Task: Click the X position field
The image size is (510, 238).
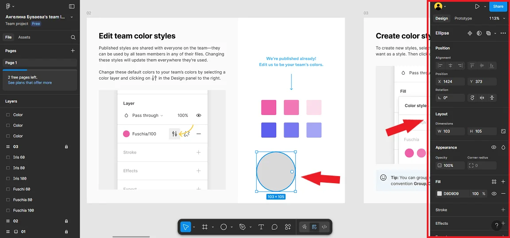Action: [450, 81]
